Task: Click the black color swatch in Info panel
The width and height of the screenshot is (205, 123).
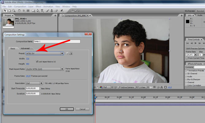Action: pyautogui.click(x=188, y=21)
